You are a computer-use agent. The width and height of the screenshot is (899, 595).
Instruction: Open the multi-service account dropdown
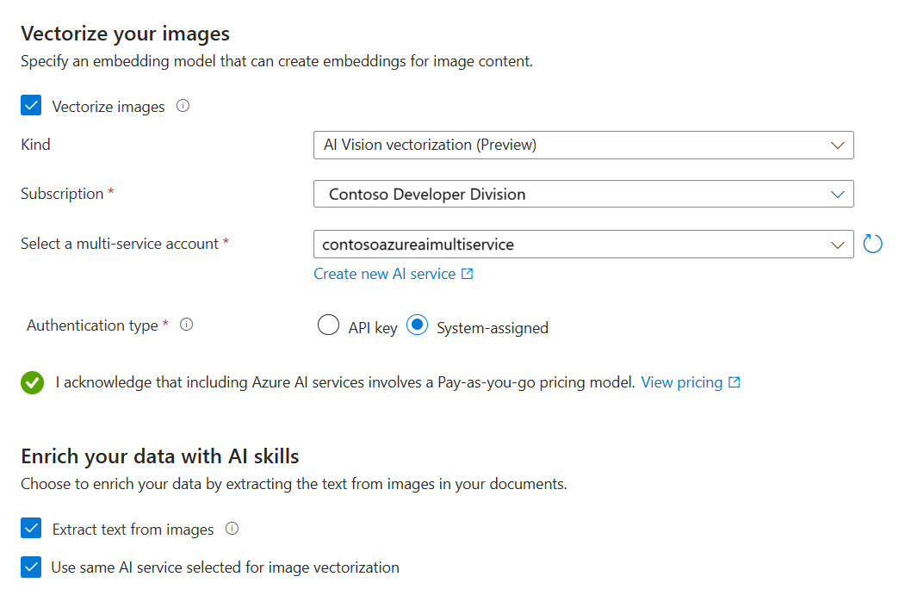(583, 245)
